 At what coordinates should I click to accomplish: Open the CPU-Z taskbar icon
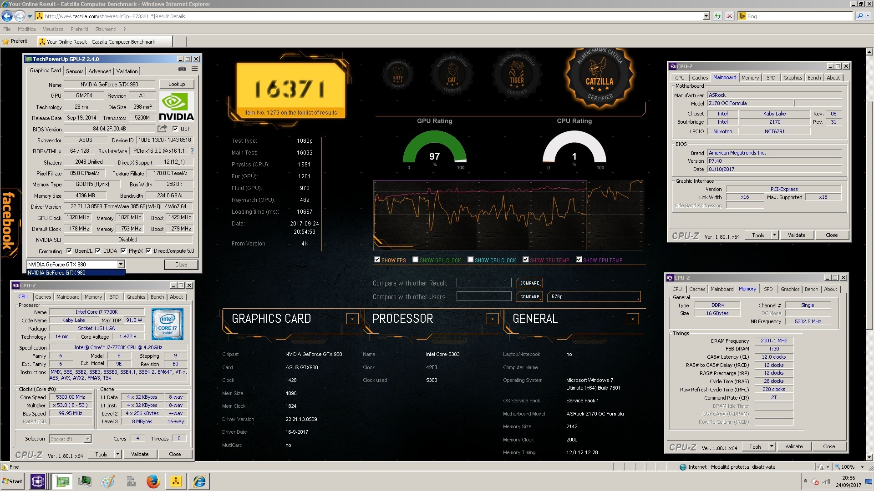(37, 481)
